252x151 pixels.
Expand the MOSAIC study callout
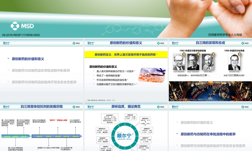click(145, 122)
